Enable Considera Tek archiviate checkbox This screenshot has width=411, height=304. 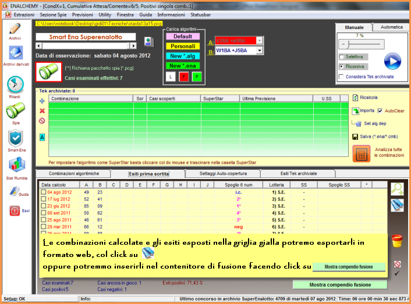click(x=341, y=77)
